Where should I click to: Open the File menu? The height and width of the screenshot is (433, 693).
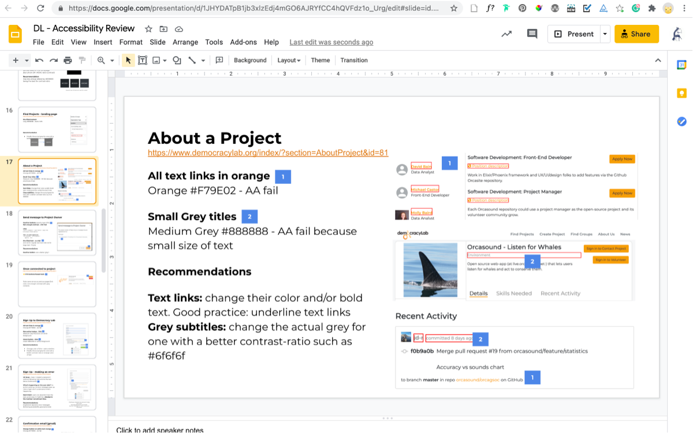pos(39,42)
